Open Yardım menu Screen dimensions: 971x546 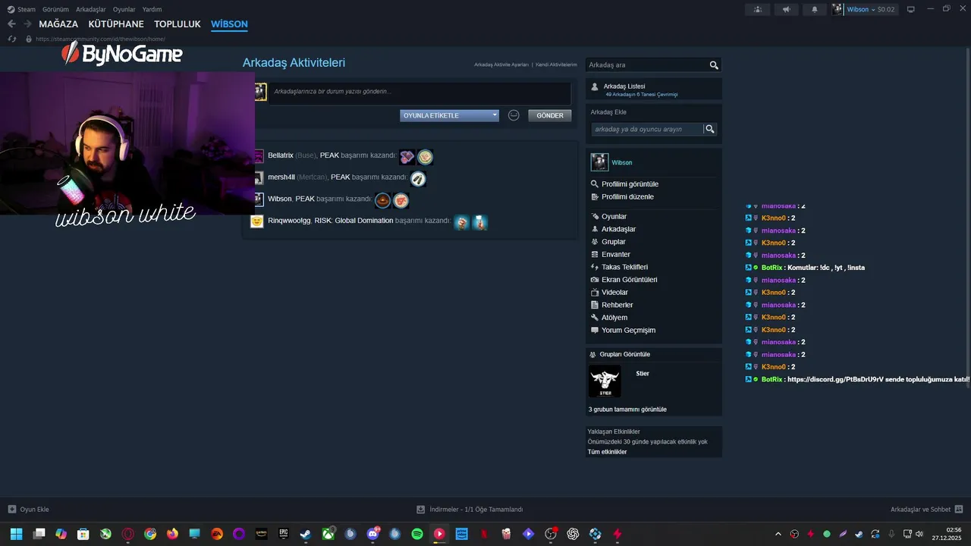152,10
